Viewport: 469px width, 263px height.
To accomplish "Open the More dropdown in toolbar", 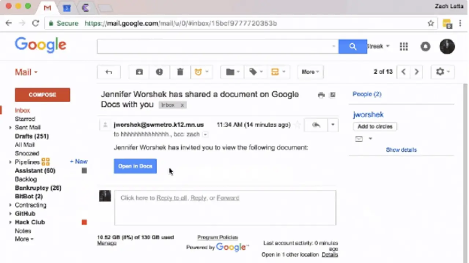I will coord(310,72).
